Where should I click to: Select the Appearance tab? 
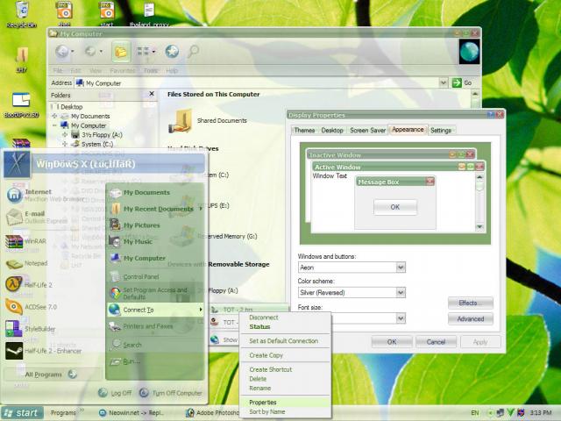pyautogui.click(x=408, y=130)
